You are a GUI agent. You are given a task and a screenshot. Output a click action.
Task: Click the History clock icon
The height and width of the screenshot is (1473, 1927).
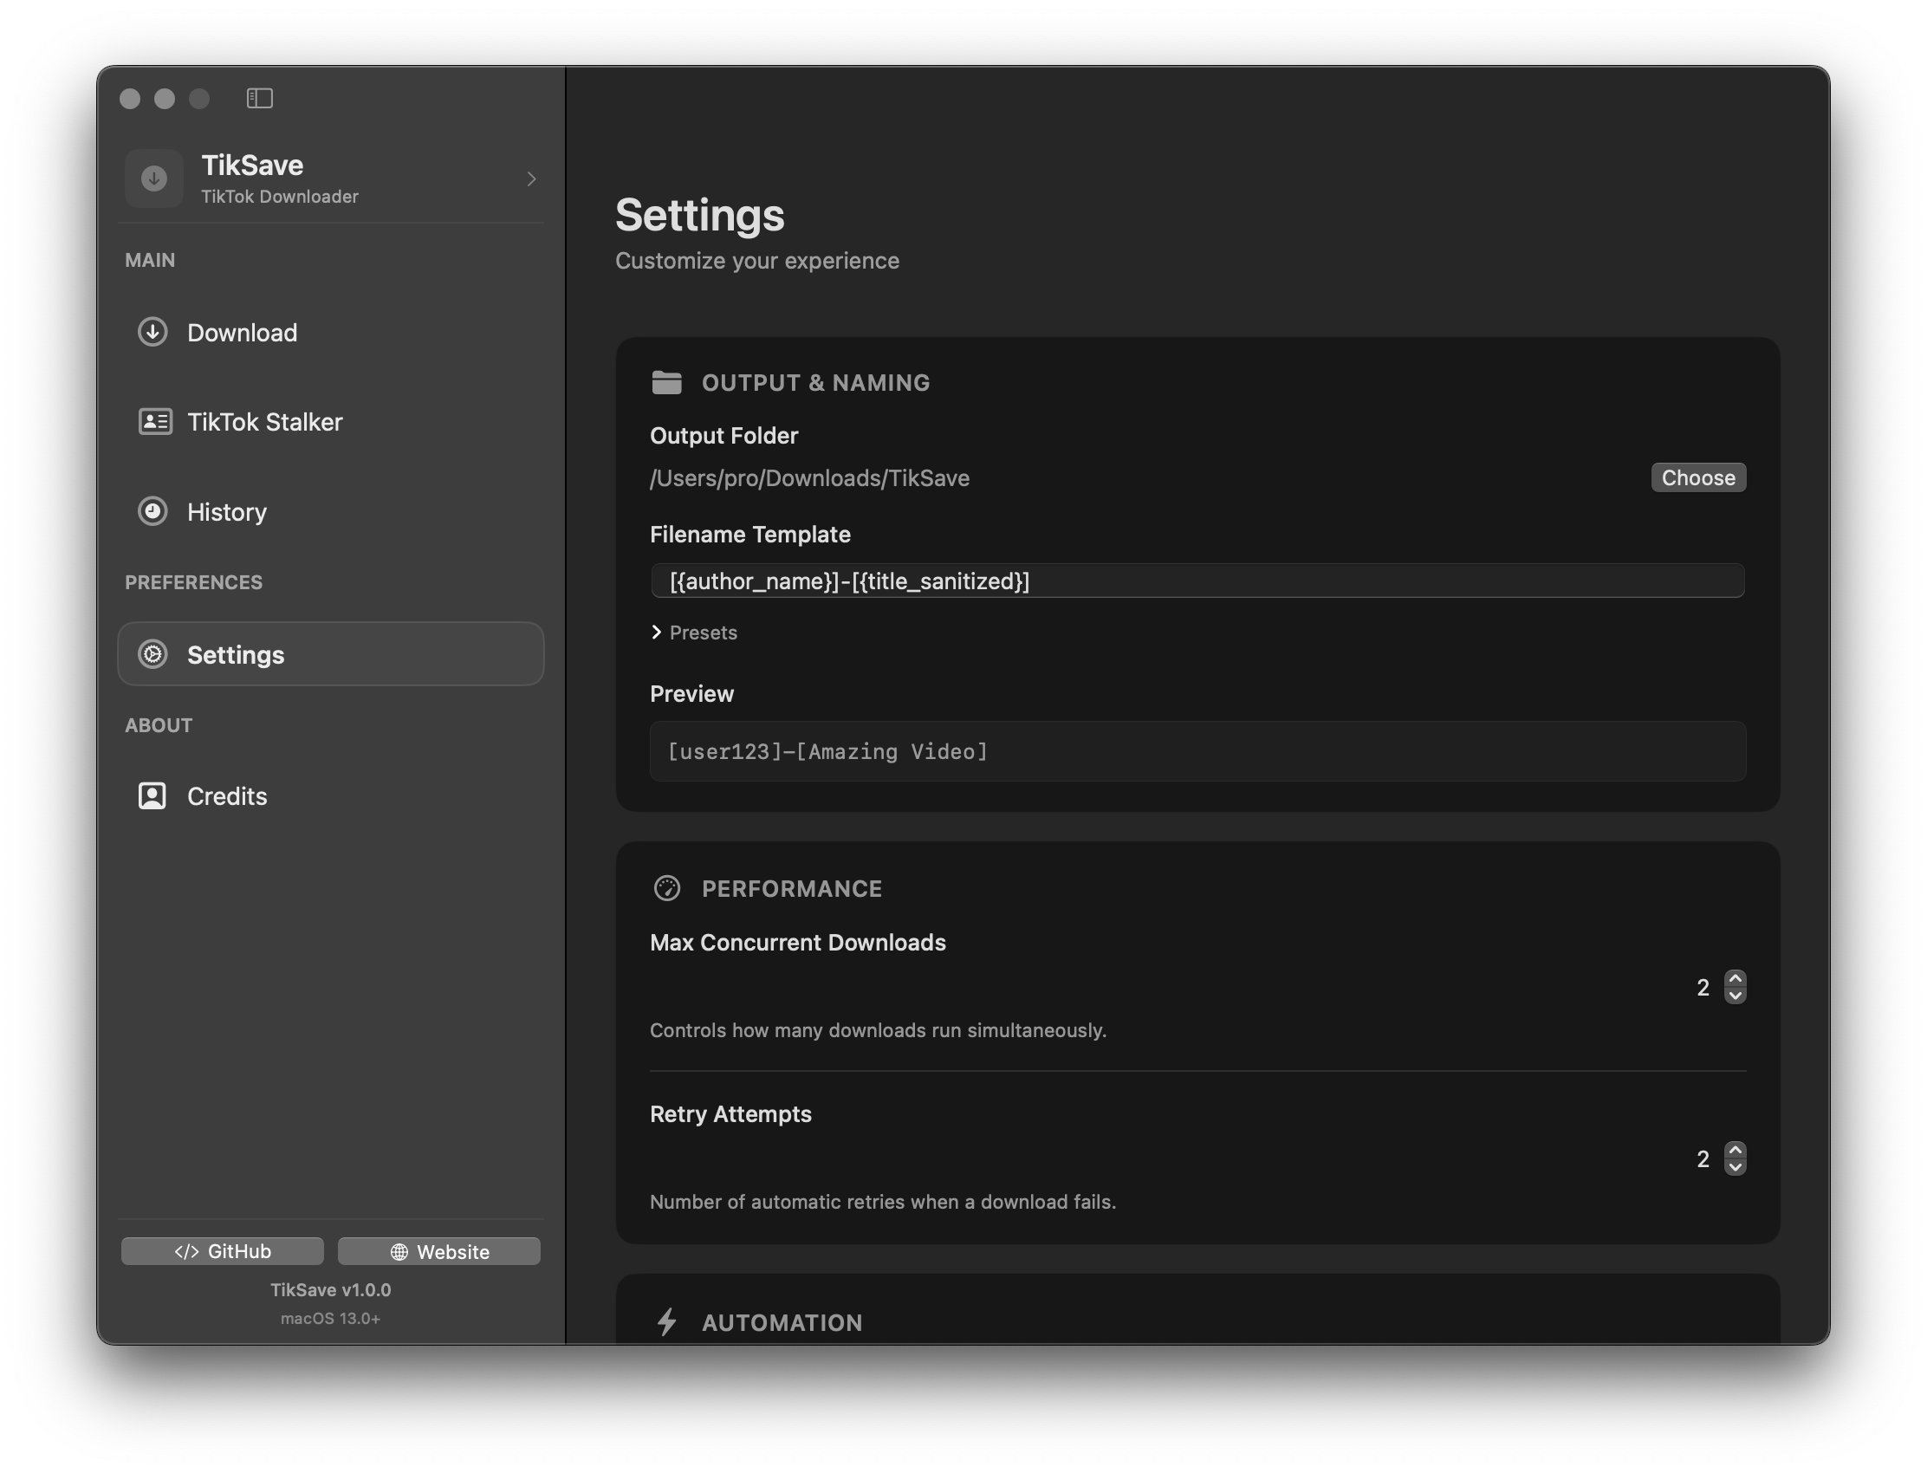(x=152, y=511)
